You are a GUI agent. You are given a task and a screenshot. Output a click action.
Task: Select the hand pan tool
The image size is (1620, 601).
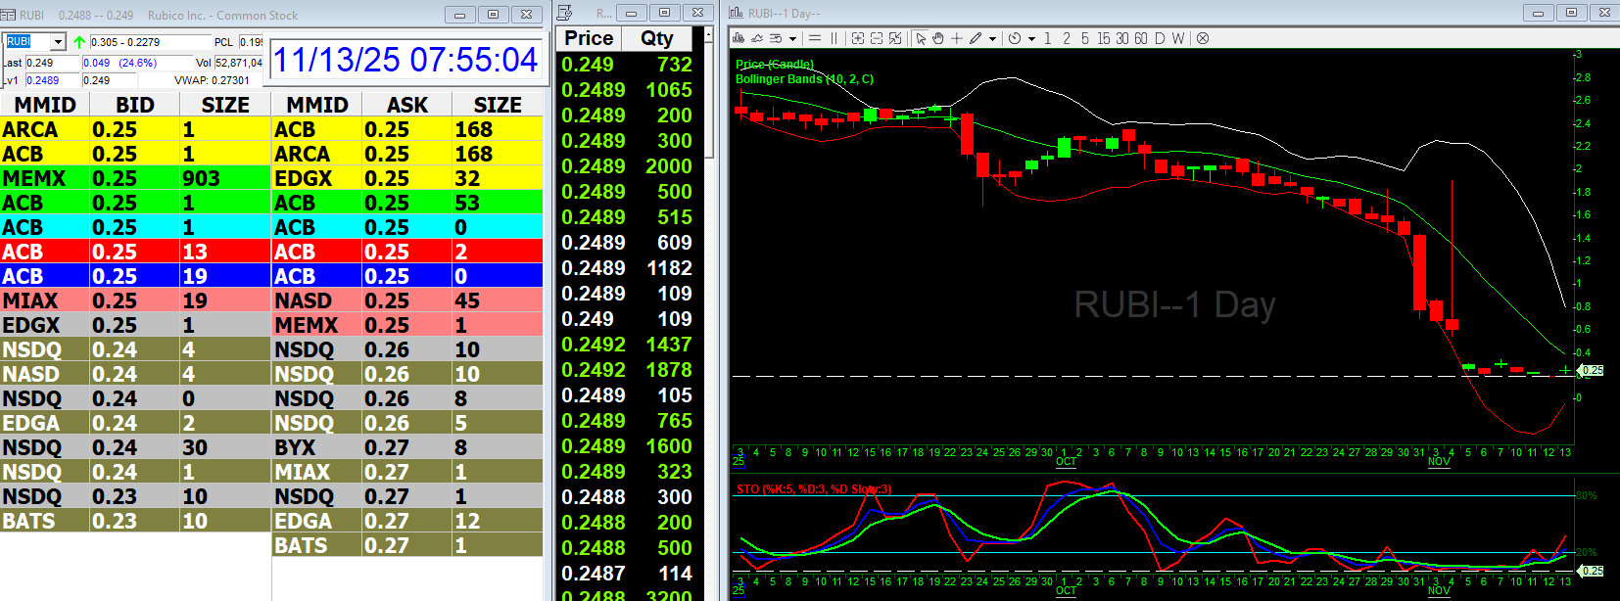937,38
